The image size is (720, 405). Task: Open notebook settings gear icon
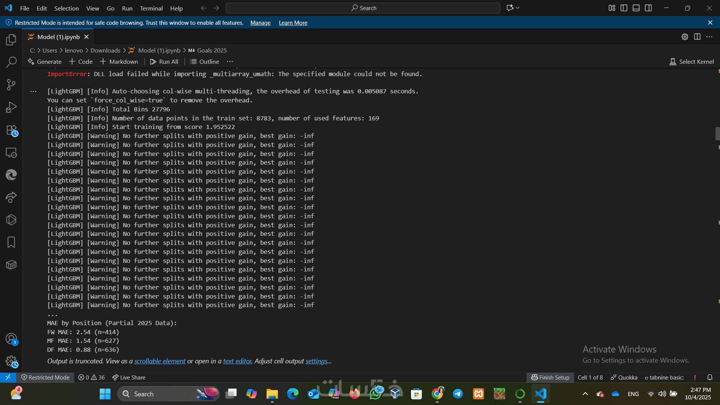pos(685,37)
